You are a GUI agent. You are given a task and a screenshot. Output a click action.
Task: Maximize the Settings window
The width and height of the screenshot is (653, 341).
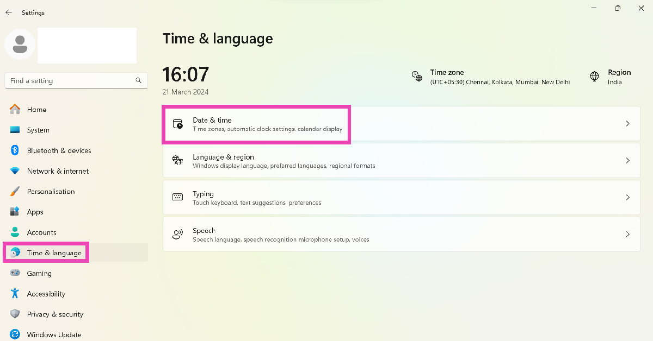coord(617,8)
